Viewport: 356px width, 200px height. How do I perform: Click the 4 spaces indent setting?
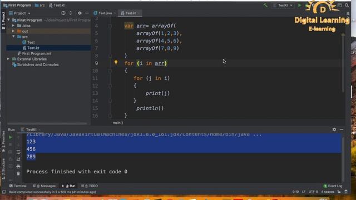(328, 192)
